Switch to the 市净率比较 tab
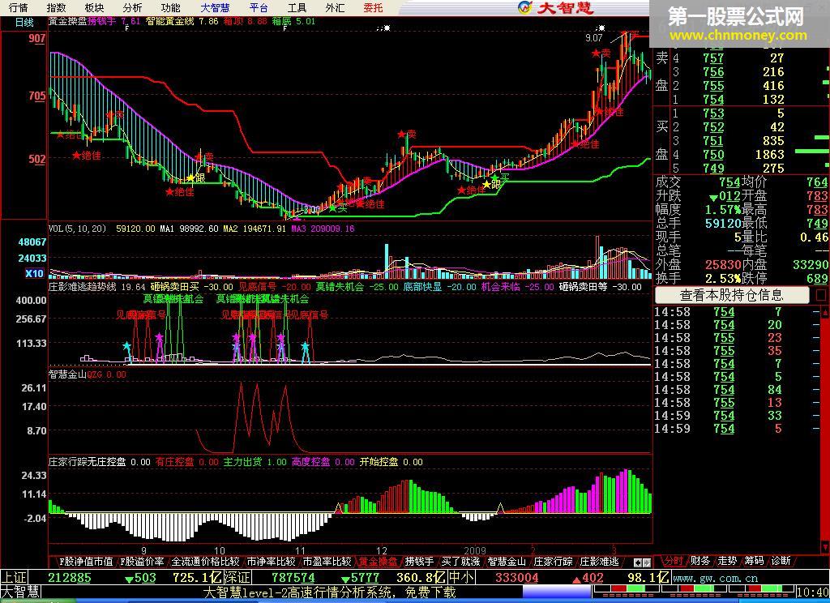This screenshot has height=603, width=830. coord(271,561)
